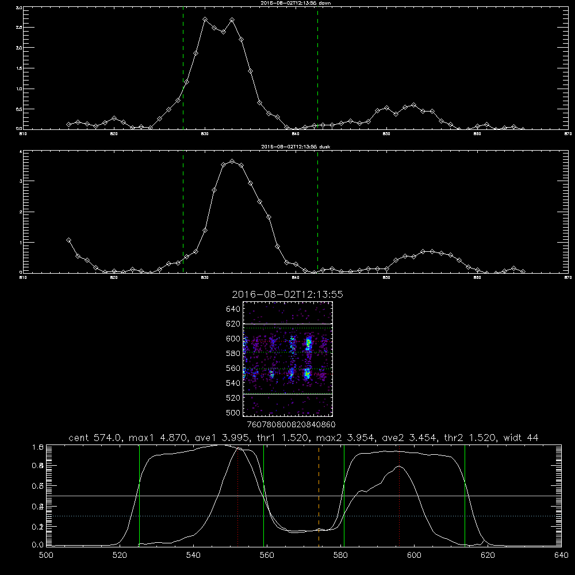The width and height of the screenshot is (575, 575).
Task: Select the 'max1 4.870' value
Action: tap(157, 438)
